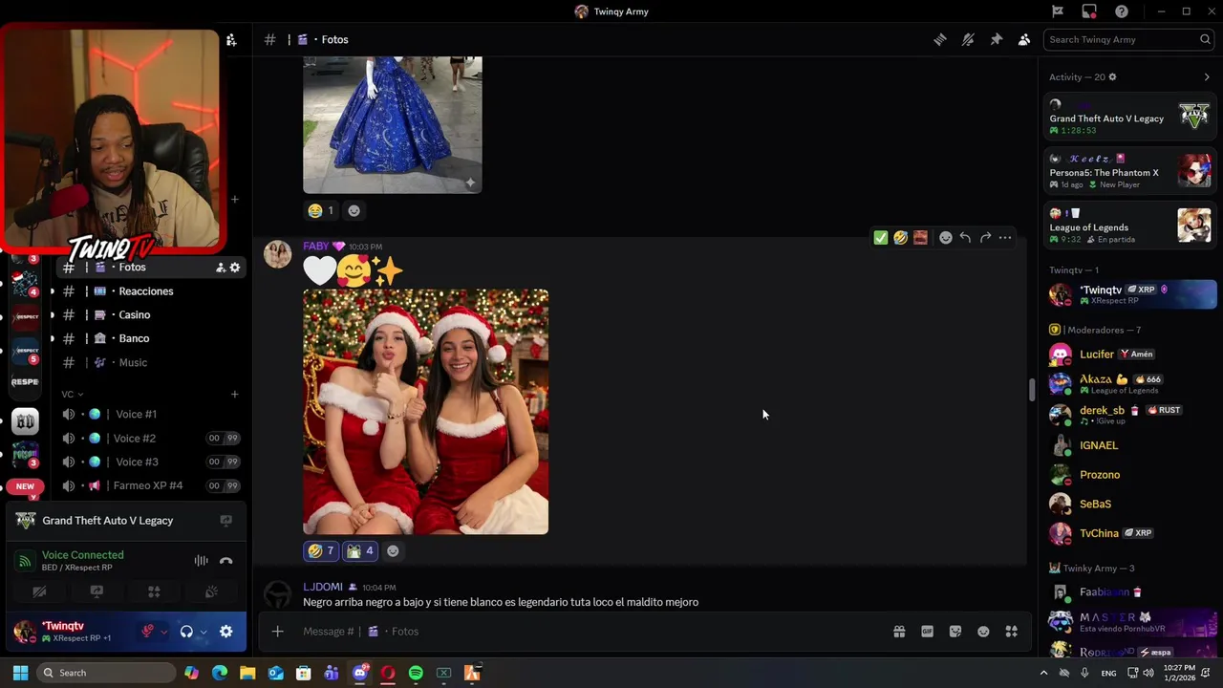
Task: Open User Settings gear
Action: (225, 632)
